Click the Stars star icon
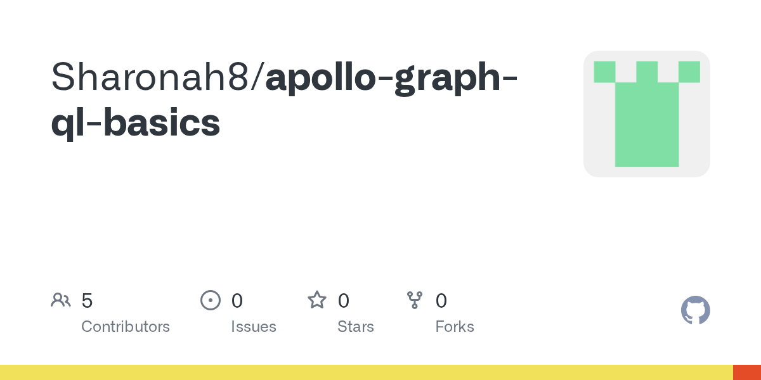 point(317,300)
